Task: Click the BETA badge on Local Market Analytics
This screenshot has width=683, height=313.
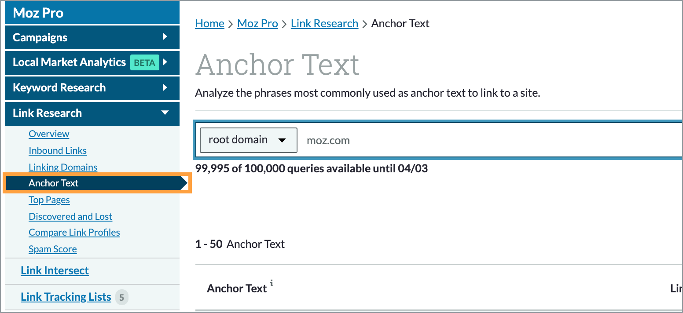Action: click(x=144, y=62)
